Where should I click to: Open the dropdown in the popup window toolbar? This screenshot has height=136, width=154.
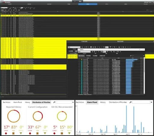coord(84,52)
